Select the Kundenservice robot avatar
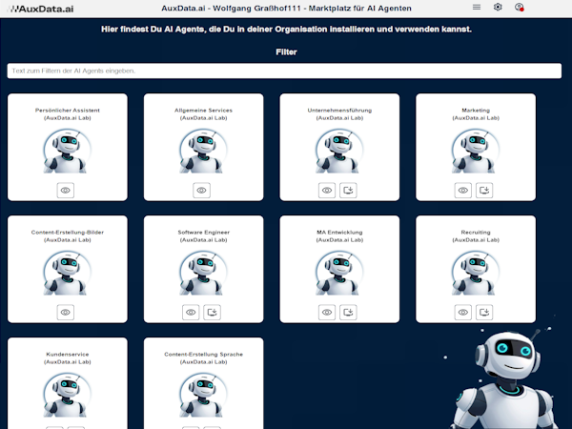 pos(66,393)
